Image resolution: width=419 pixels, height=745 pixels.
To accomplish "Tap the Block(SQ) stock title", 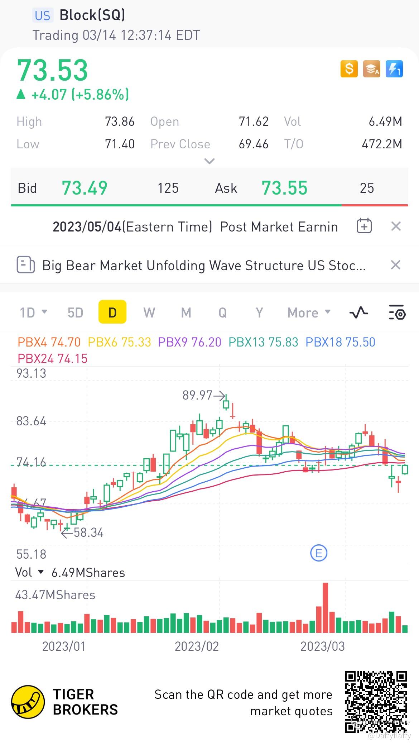I will (x=92, y=15).
